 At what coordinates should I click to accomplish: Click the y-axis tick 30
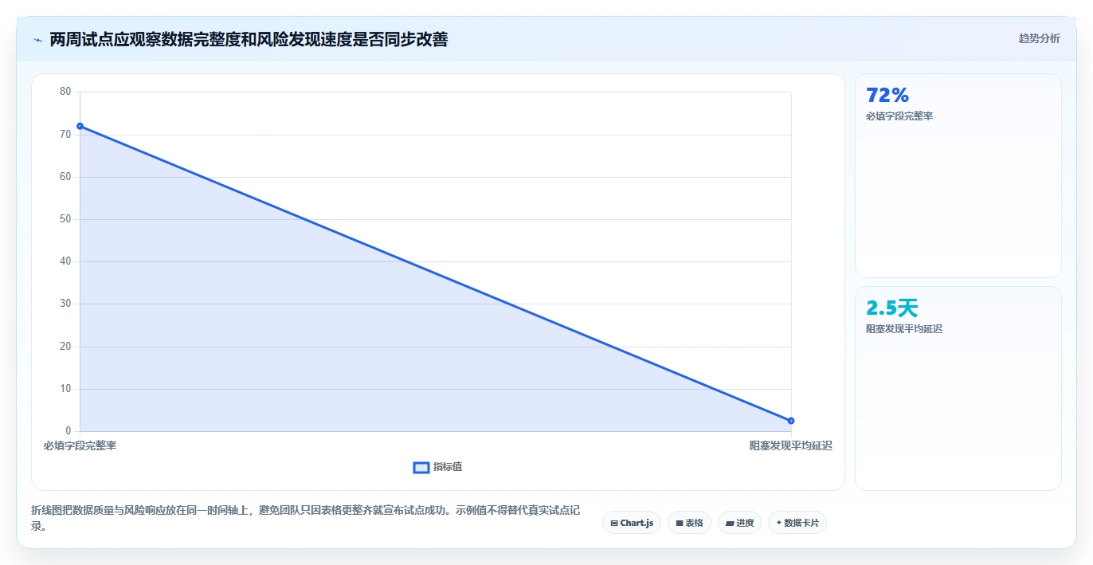coord(65,304)
